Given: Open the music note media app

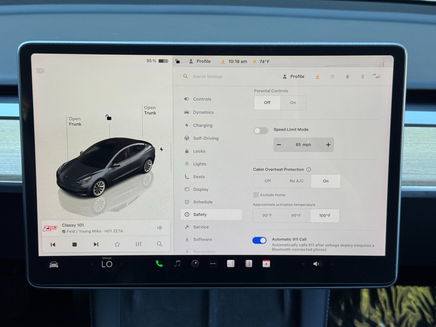Looking at the screenshot, I should pos(177,264).
